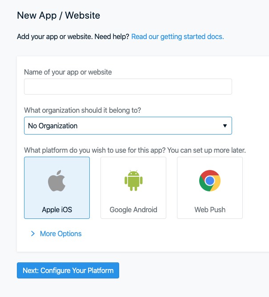269x297 pixels.
Task: Click the green Android robot icon
Action: [133, 181]
